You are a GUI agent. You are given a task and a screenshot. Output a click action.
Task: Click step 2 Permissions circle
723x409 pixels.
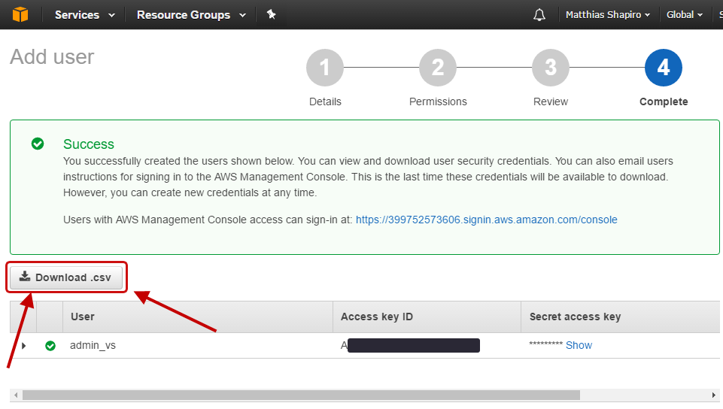(438, 68)
